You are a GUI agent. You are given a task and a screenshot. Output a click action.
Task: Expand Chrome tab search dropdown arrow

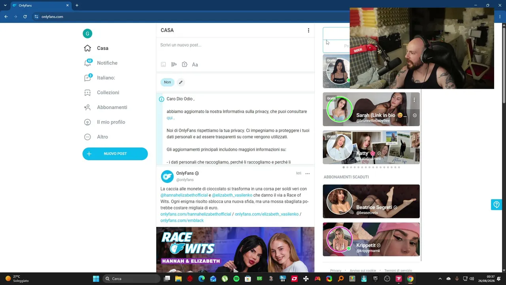pos(5,6)
